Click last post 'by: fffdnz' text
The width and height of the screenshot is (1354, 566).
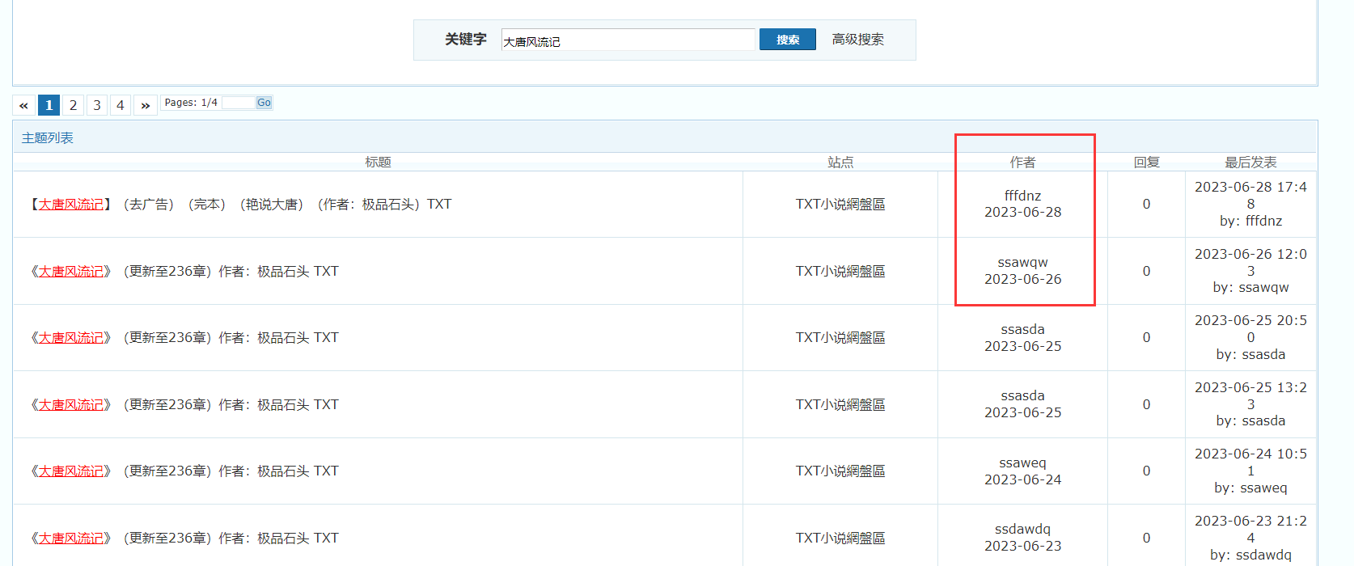coord(1250,221)
